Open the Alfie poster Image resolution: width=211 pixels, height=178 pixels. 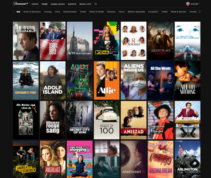107,80
